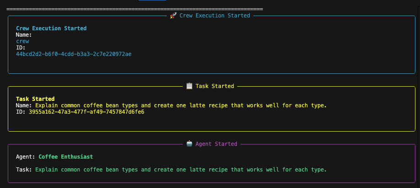Click the "Crew Execution Started" panel title
Viewport: 420px width, 188px height.
215,16
